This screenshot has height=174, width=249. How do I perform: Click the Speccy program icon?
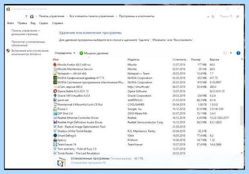(x=55, y=140)
